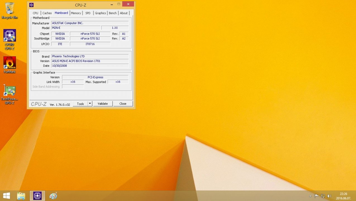356x201 pixels.
Task: Click the Chipset NVIDIA vendor field
Action: (60, 34)
